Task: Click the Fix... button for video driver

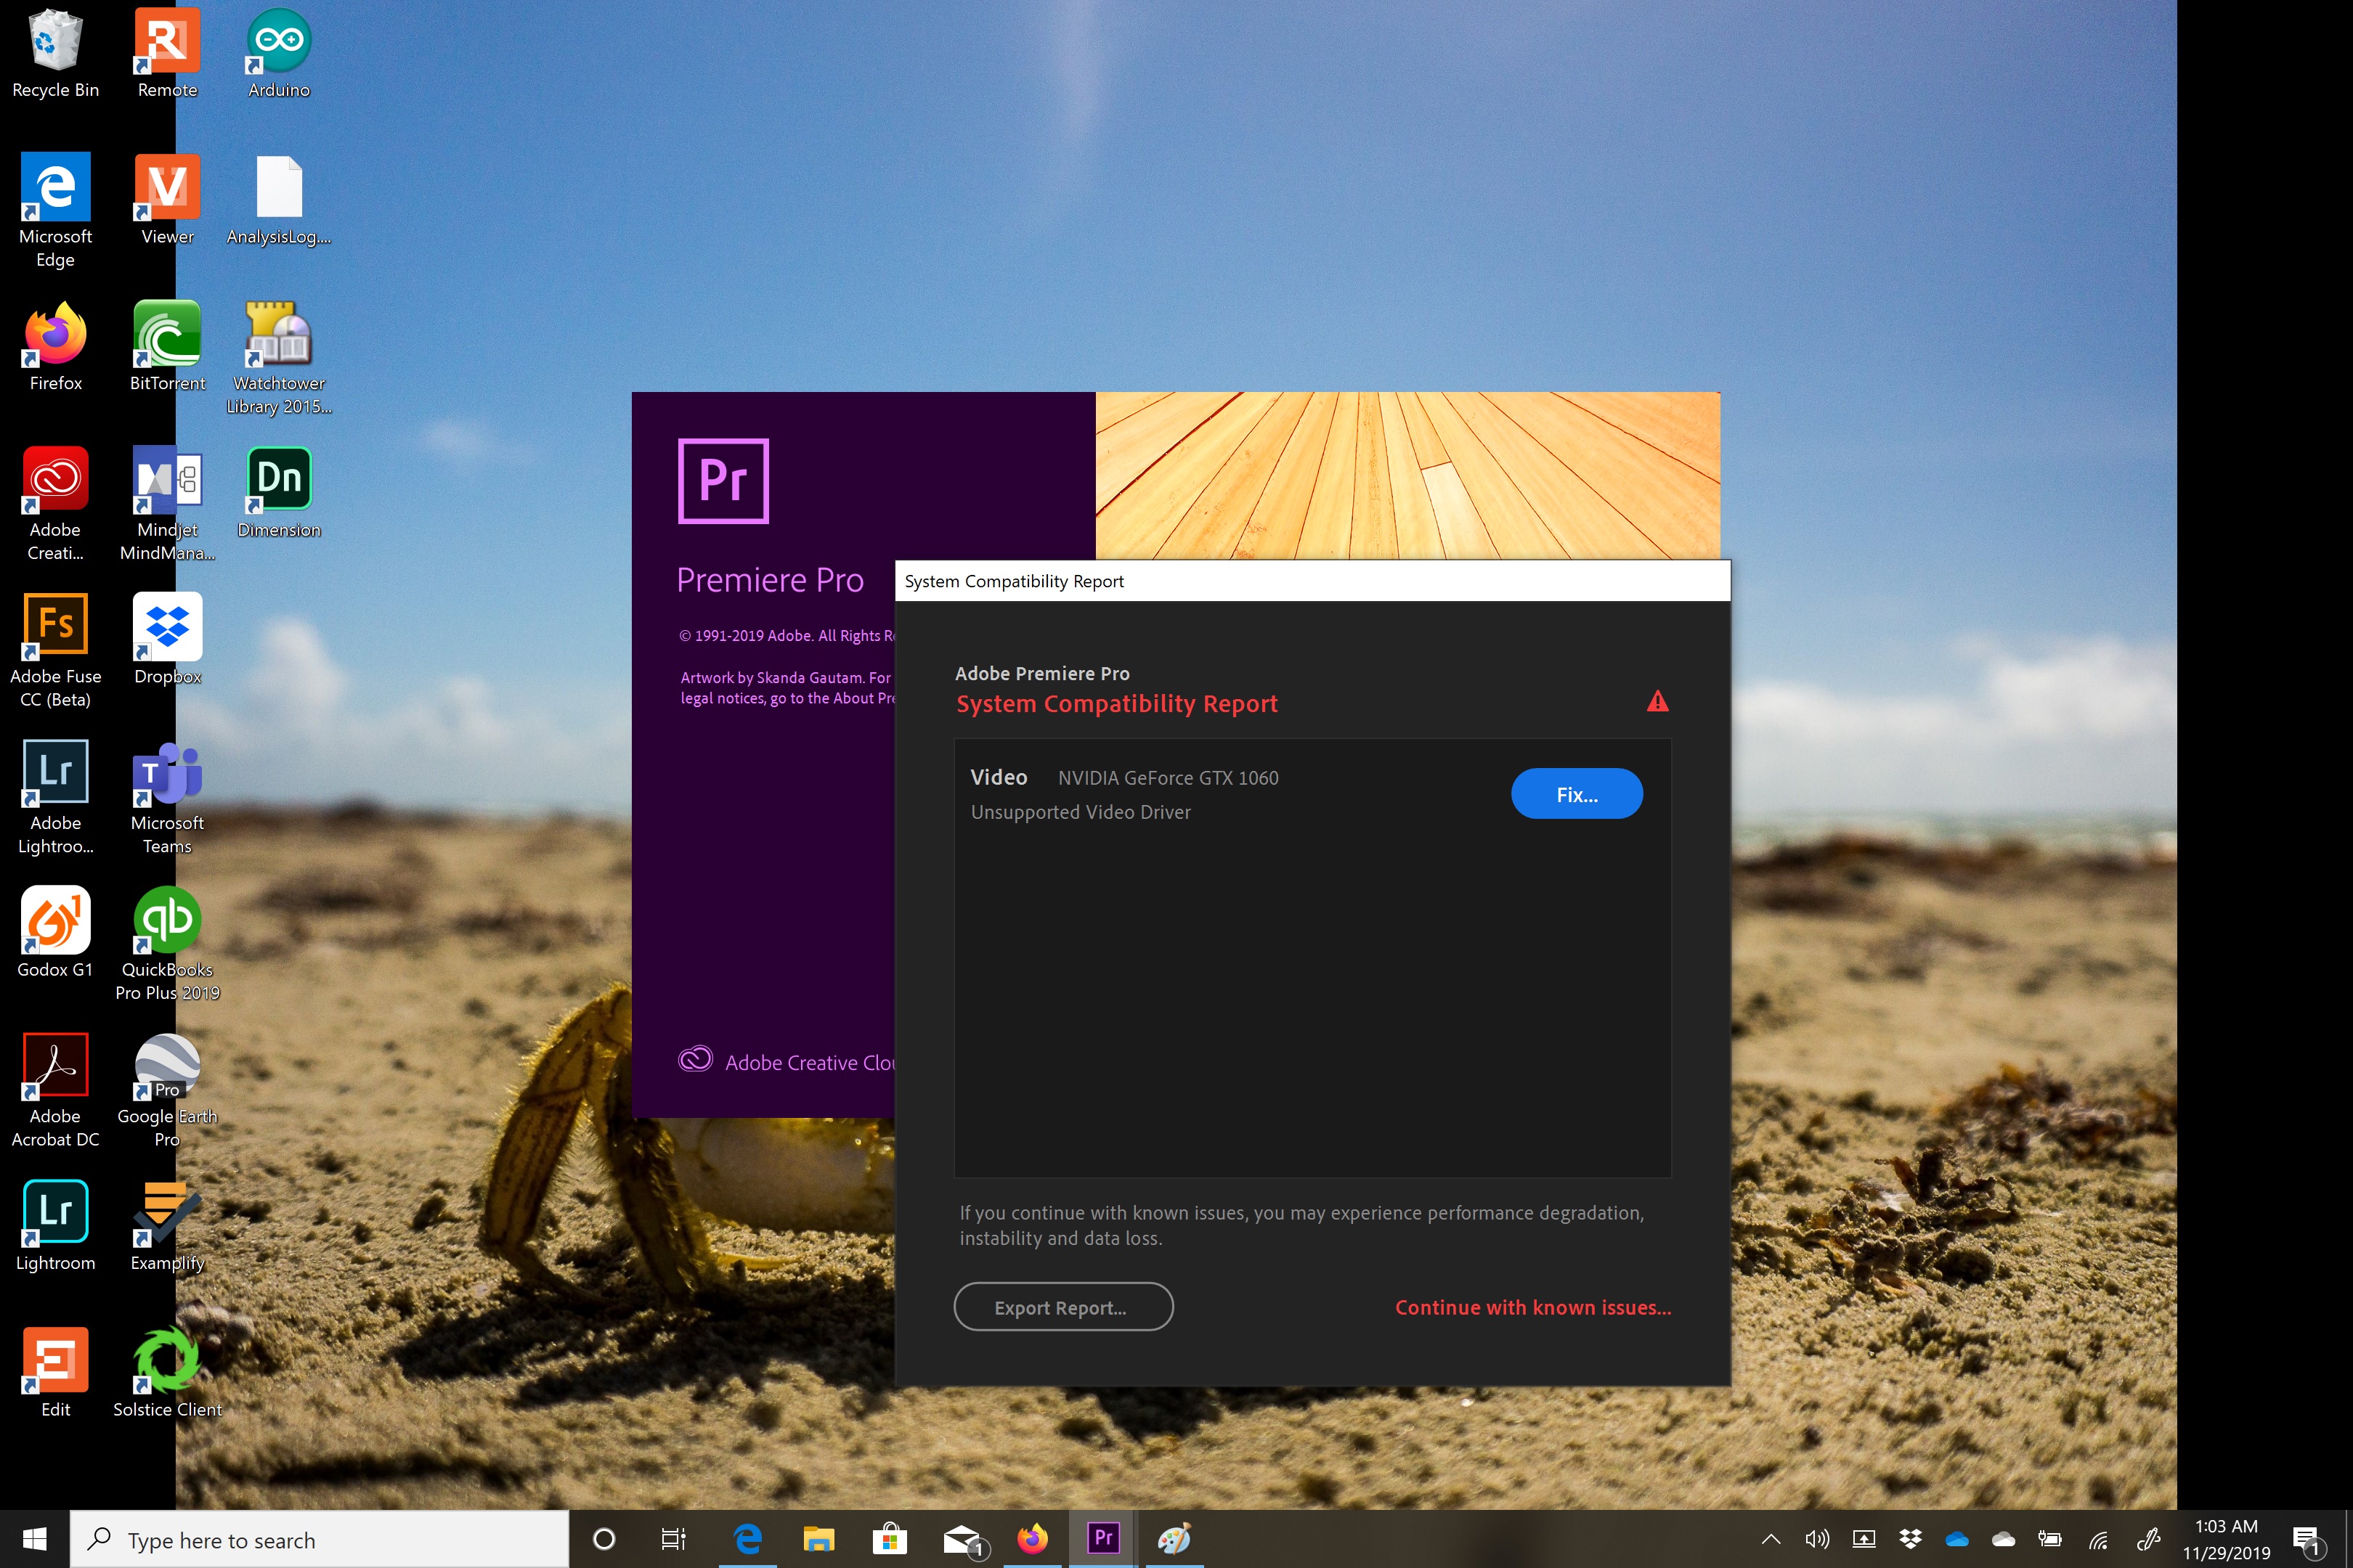Action: tap(1576, 794)
